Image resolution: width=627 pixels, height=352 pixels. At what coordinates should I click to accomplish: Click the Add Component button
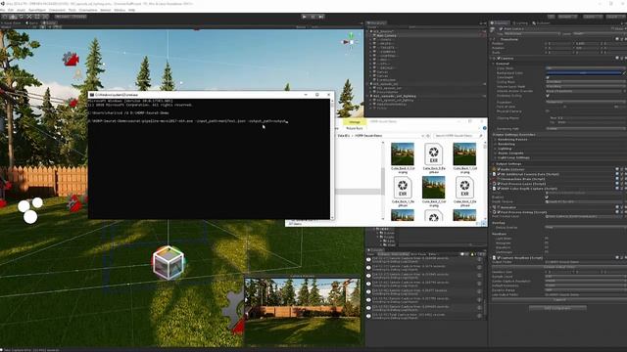[x=557, y=308]
